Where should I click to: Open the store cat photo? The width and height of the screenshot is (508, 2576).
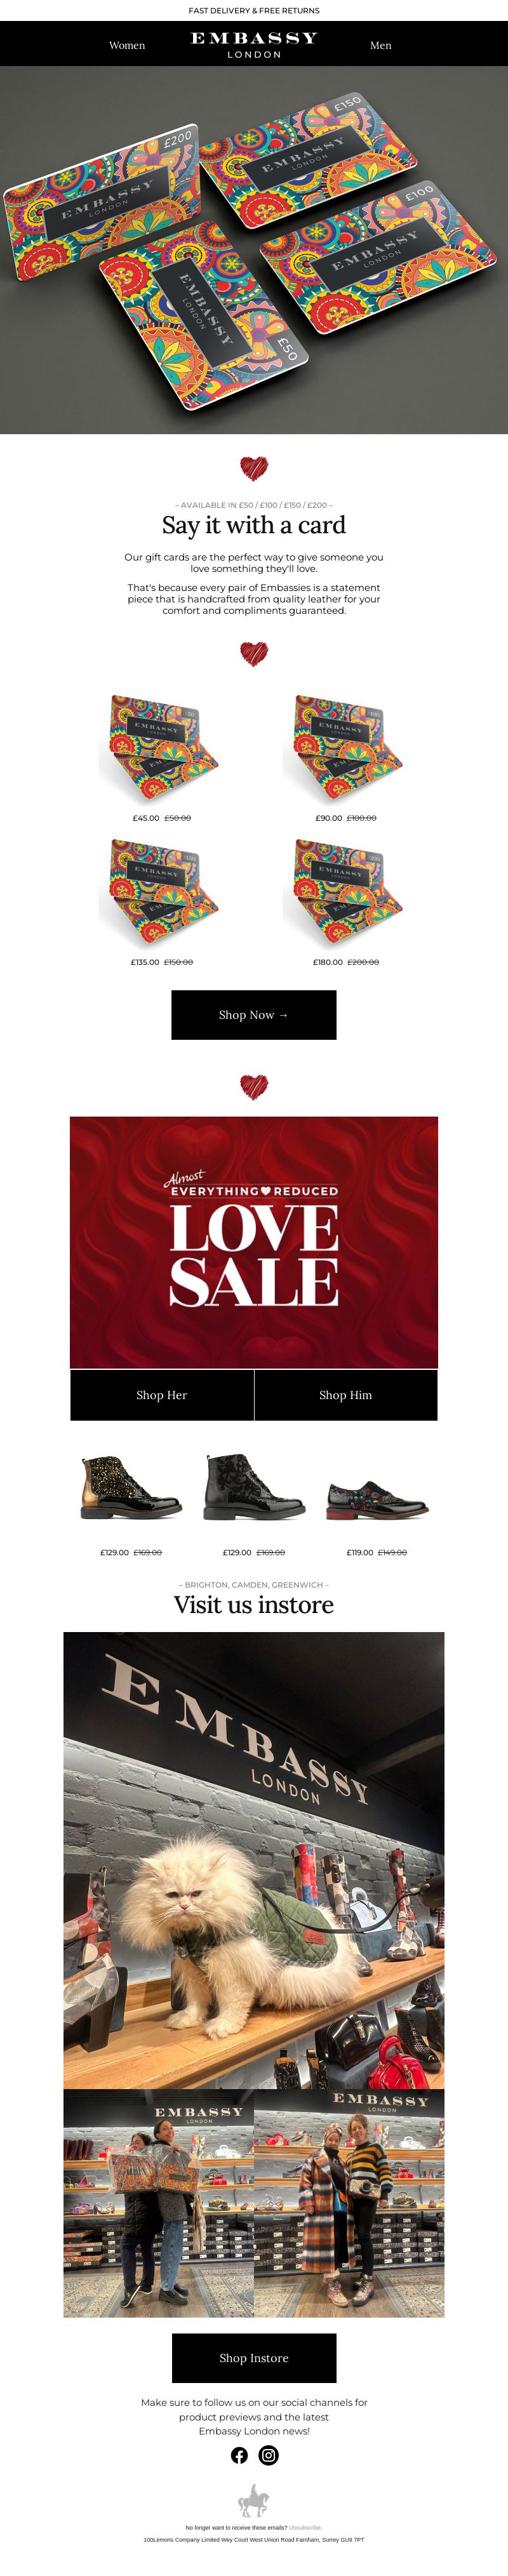(254, 1861)
